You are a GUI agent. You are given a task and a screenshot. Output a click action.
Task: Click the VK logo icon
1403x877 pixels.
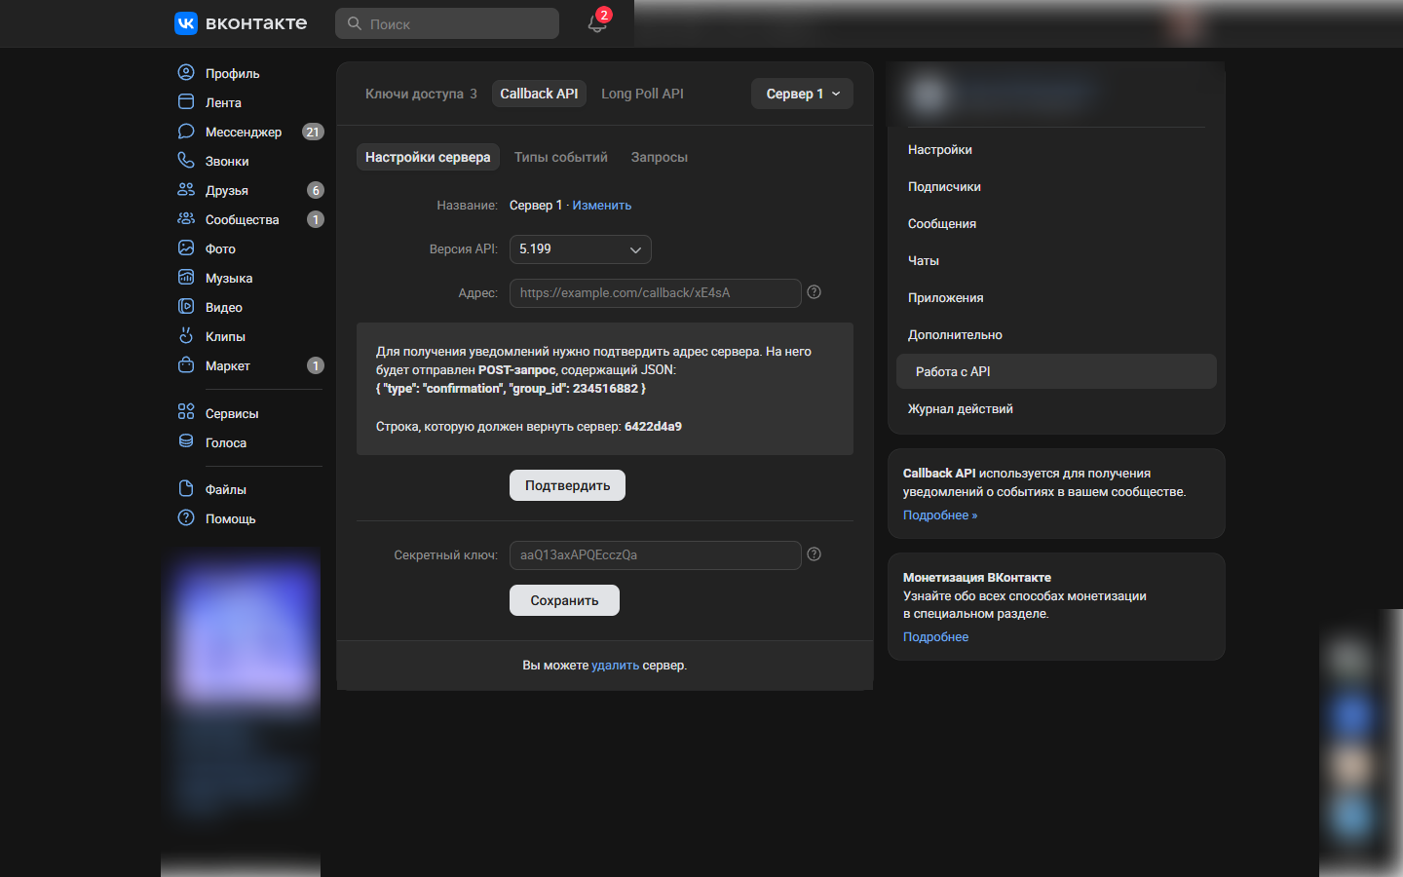tap(186, 23)
